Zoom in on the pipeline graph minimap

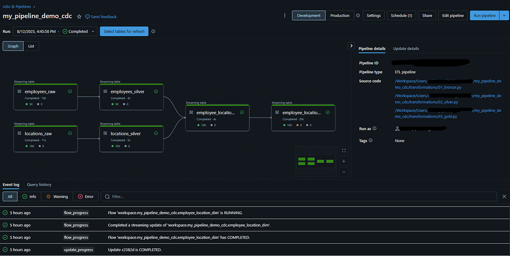tap(344, 161)
